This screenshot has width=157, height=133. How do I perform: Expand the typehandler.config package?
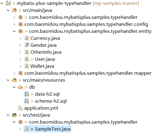pyautogui.click(x=14, y=24)
